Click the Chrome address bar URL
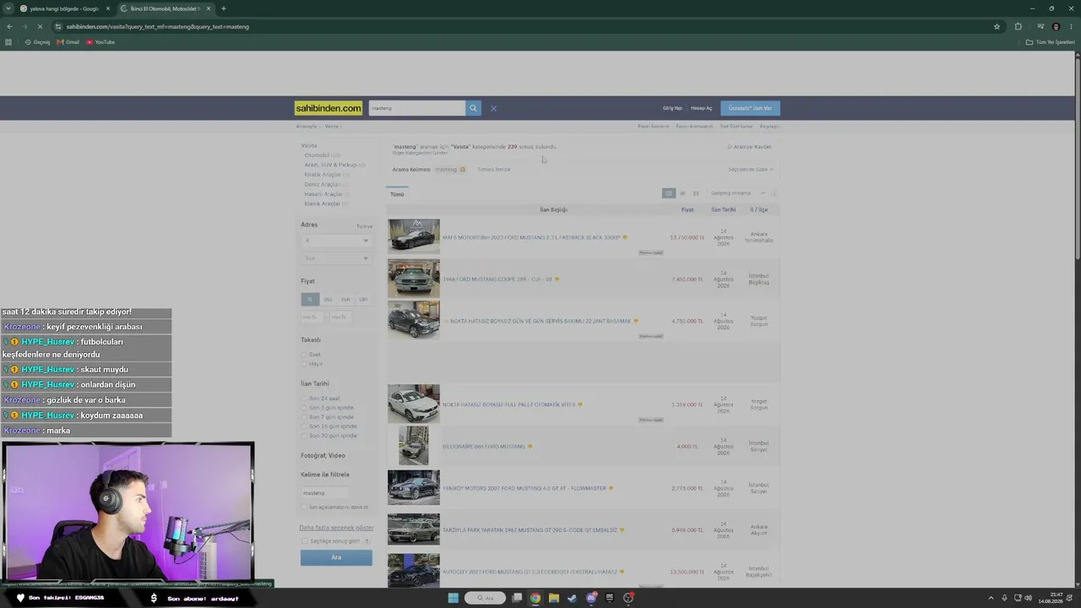This screenshot has width=1081, height=608. [x=158, y=26]
